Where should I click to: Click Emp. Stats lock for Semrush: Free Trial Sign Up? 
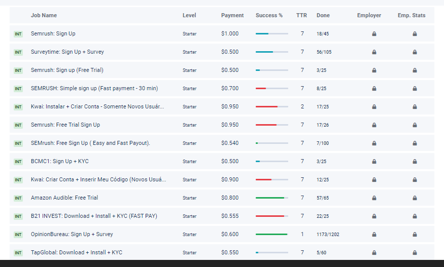coord(415,125)
